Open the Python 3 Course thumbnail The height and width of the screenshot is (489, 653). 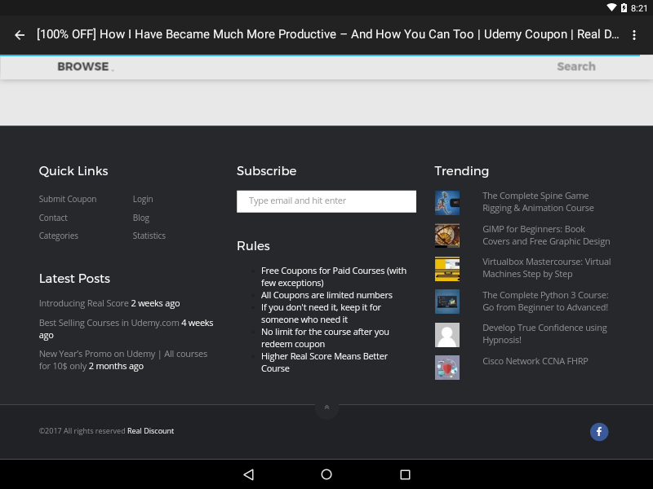446,302
